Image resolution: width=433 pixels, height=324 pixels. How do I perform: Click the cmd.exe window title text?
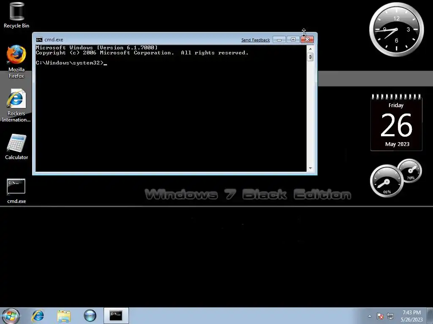54,40
